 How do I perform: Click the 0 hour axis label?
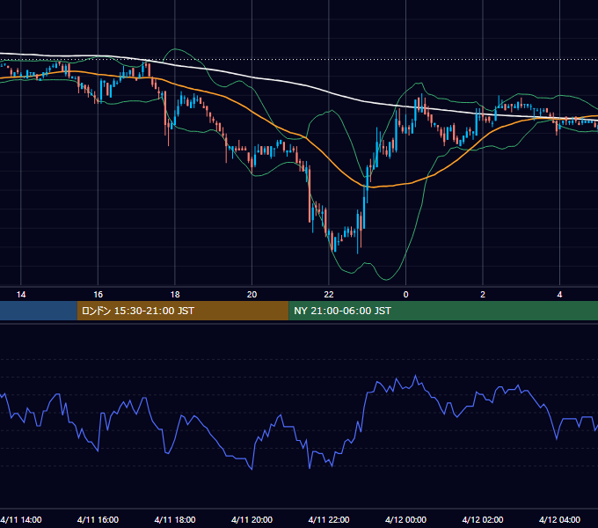click(x=405, y=295)
